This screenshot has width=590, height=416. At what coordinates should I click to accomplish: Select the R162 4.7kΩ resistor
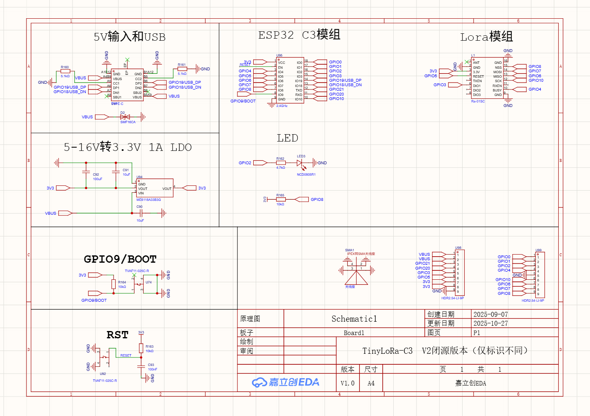click(281, 163)
